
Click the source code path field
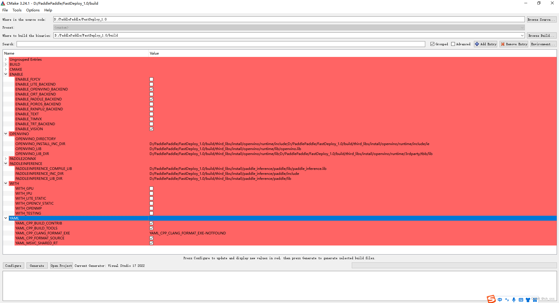coord(289,19)
